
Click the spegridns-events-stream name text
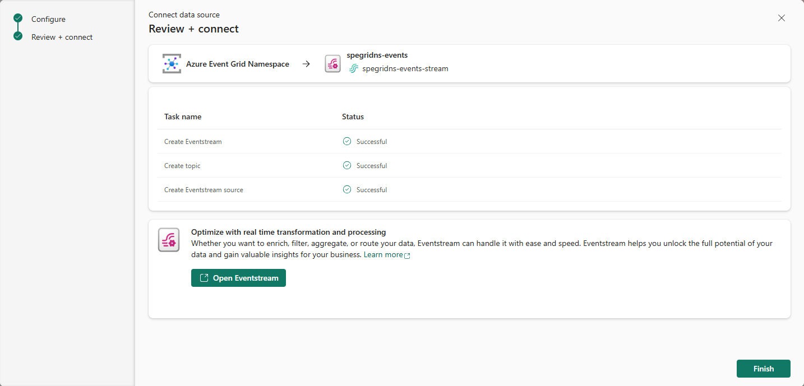[405, 69]
